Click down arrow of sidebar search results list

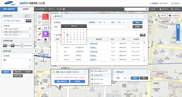point(30,36)
